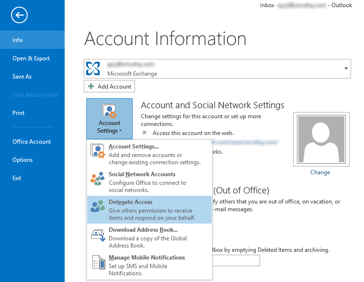Click the back arrow circle icon
Screen dimensions: 364x282
(x=19, y=15)
